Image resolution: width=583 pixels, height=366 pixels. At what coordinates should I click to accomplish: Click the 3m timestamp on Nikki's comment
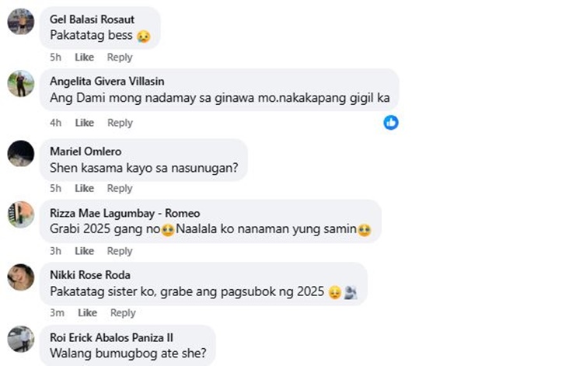pos(58,313)
